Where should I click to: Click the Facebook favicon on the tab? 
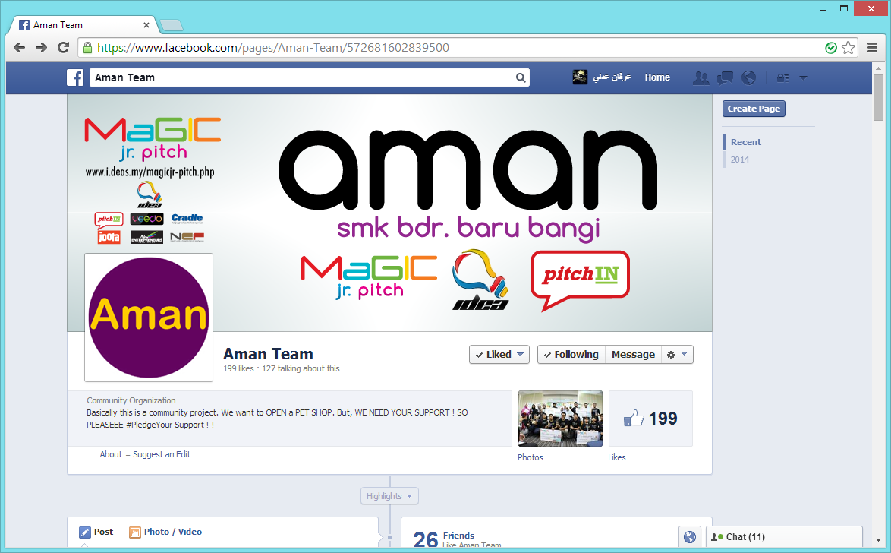coord(24,25)
